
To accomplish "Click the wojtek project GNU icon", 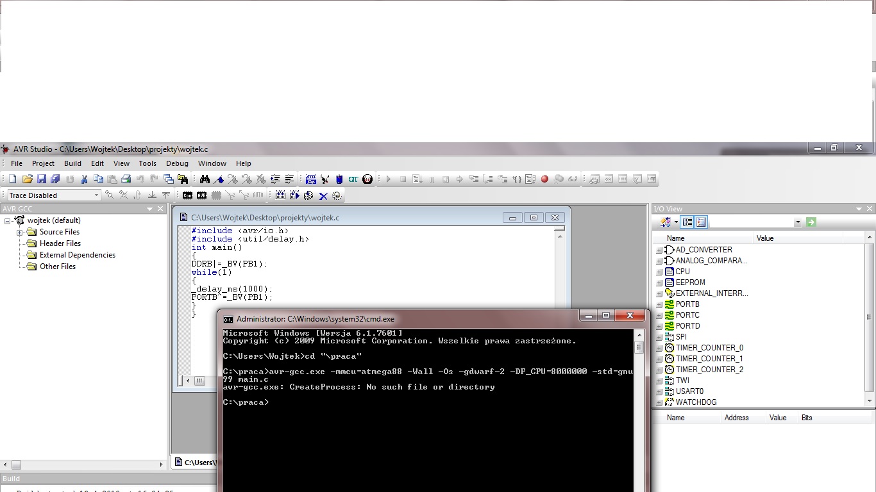I will [x=19, y=220].
